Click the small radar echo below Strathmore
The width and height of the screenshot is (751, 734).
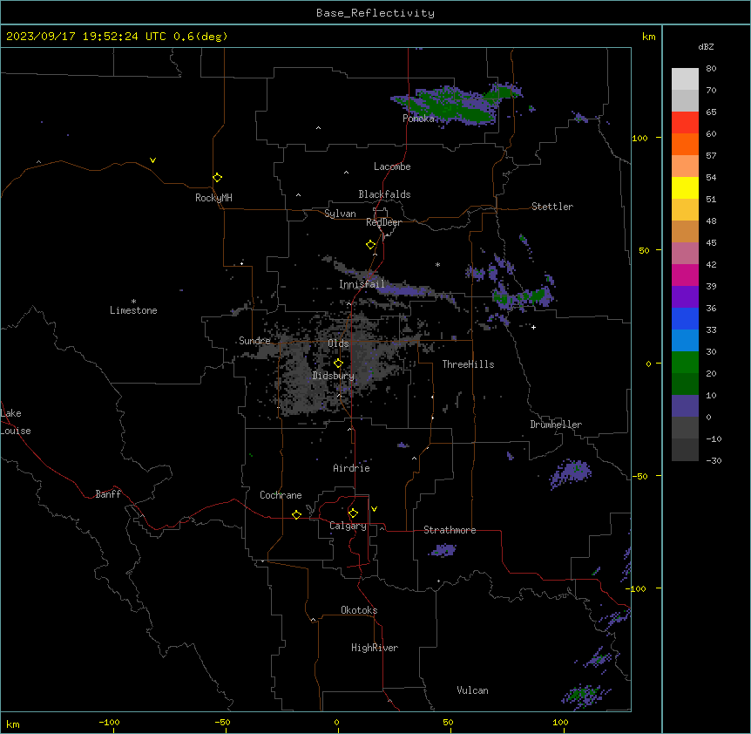(x=443, y=550)
